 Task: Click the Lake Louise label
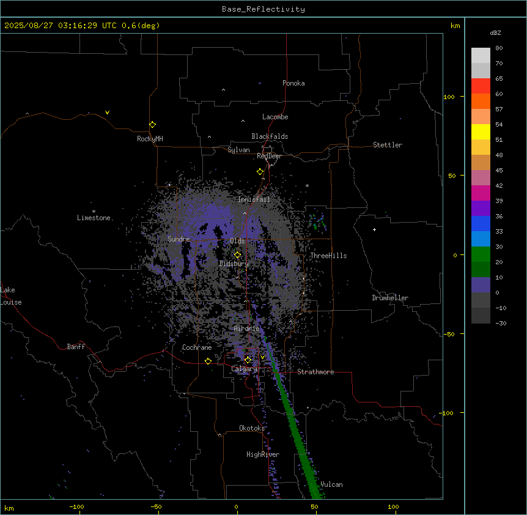tap(11, 296)
